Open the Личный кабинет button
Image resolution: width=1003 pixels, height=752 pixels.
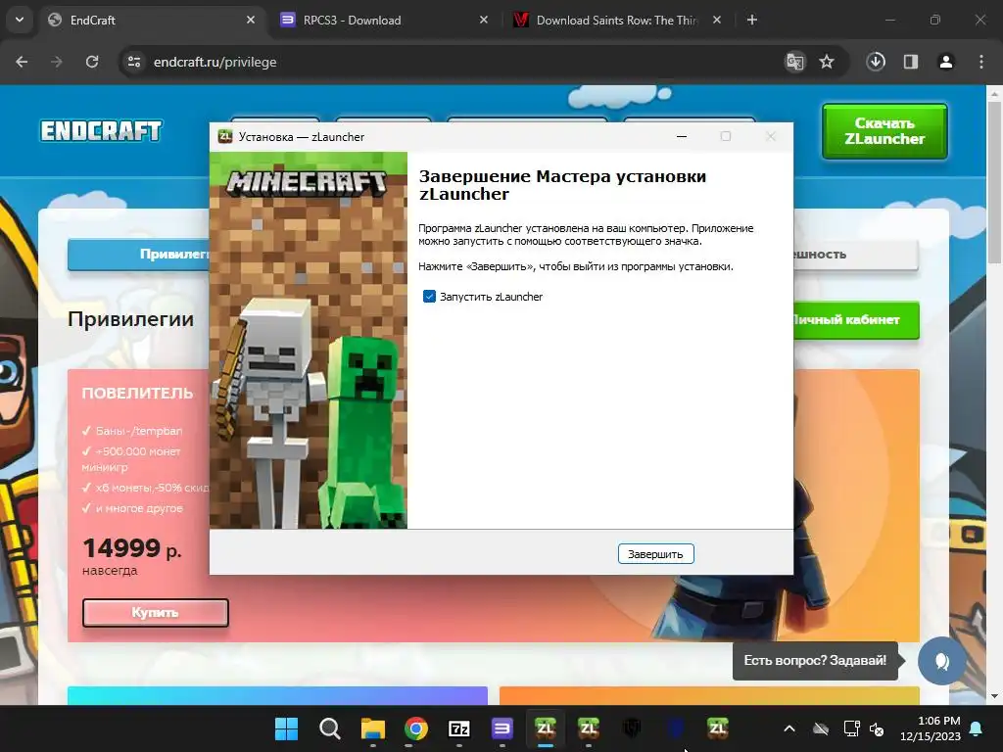pos(856,320)
